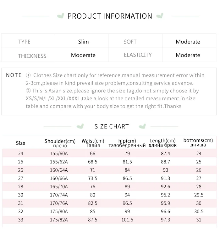Click the ELASTICITY label cell
Screen dimensions: 220x229
pyautogui.click(x=138, y=55)
